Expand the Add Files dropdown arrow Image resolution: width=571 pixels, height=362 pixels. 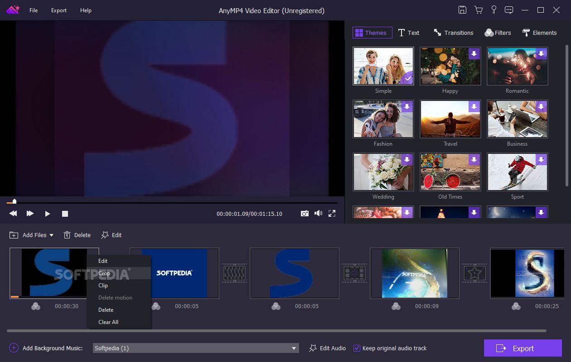tap(51, 235)
